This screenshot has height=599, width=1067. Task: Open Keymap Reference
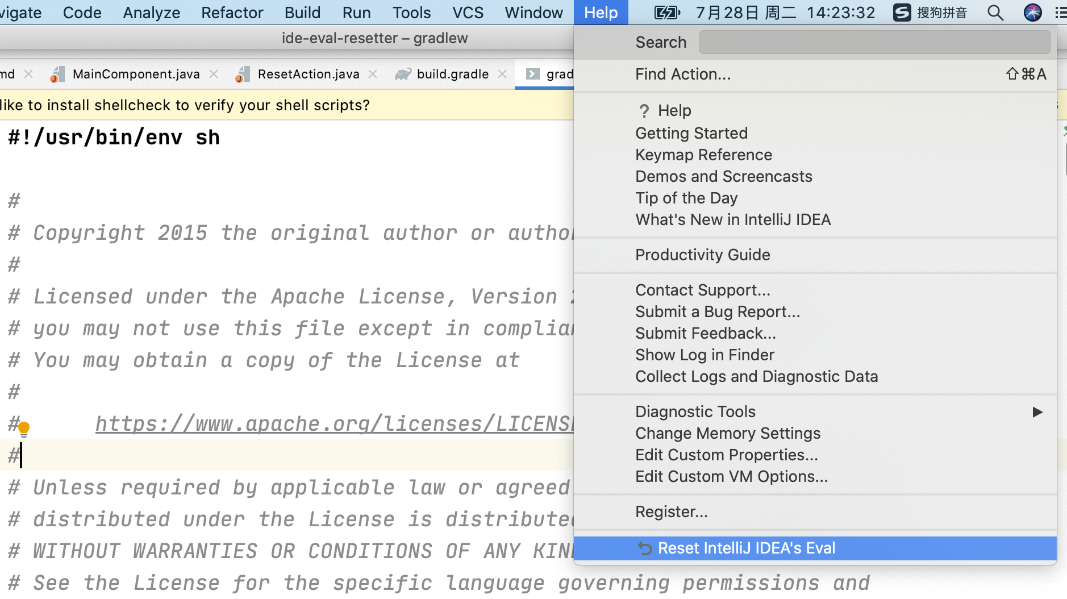(815, 155)
